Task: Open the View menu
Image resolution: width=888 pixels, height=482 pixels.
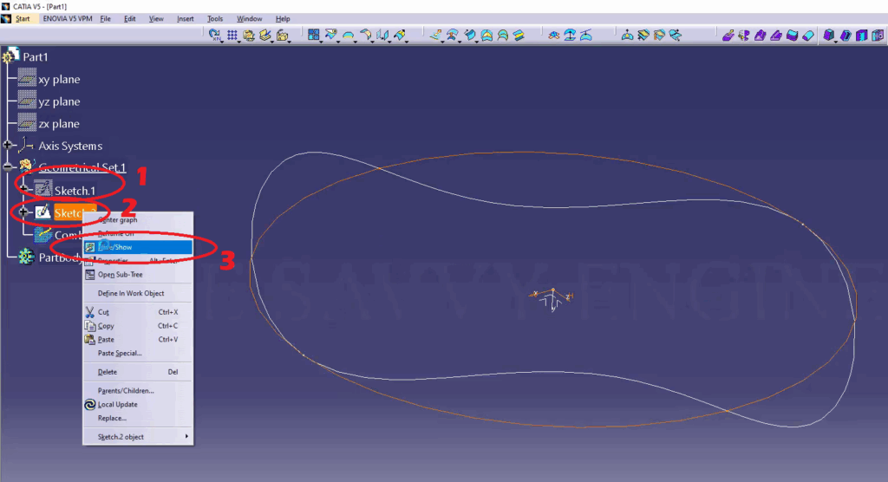Action: click(x=156, y=19)
